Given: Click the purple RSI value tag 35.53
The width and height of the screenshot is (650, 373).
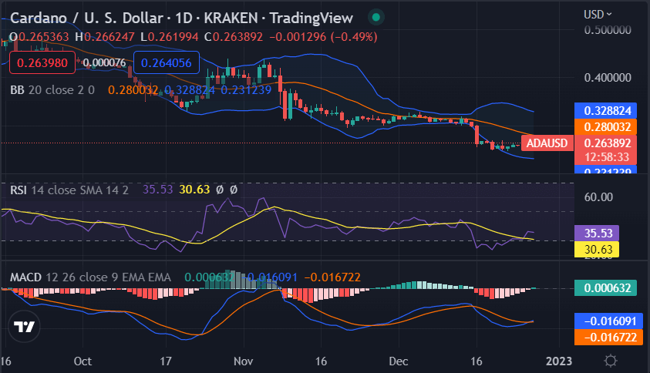Looking at the screenshot, I should [597, 234].
